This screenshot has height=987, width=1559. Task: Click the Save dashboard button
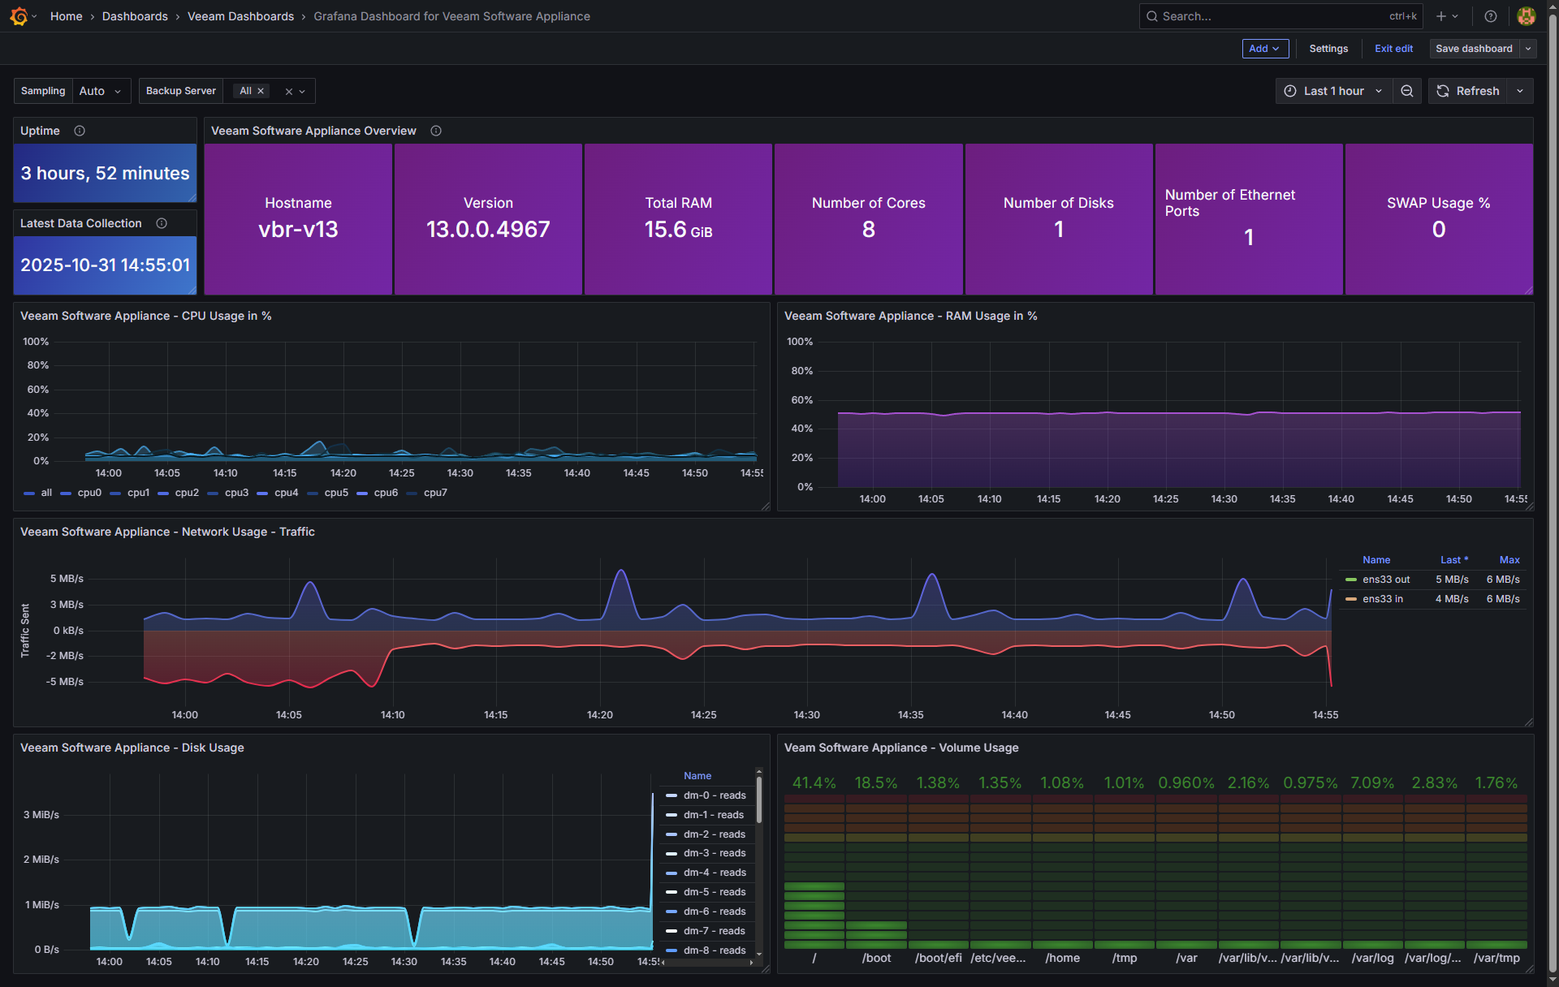(x=1473, y=49)
